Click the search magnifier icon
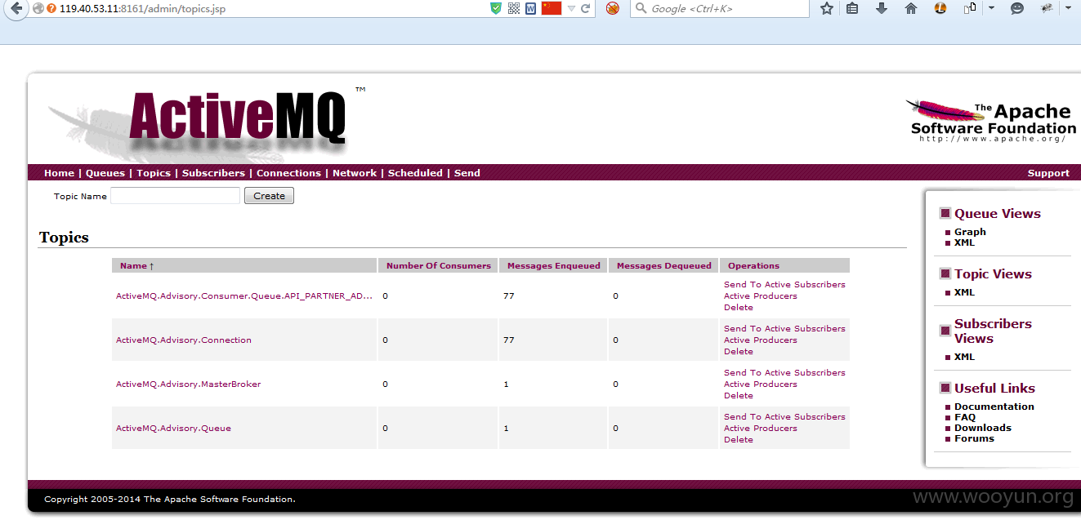The image size is (1081, 520). (641, 8)
